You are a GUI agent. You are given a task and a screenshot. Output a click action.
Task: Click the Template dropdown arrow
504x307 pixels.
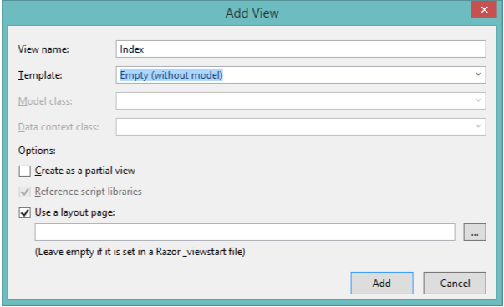tap(478, 74)
